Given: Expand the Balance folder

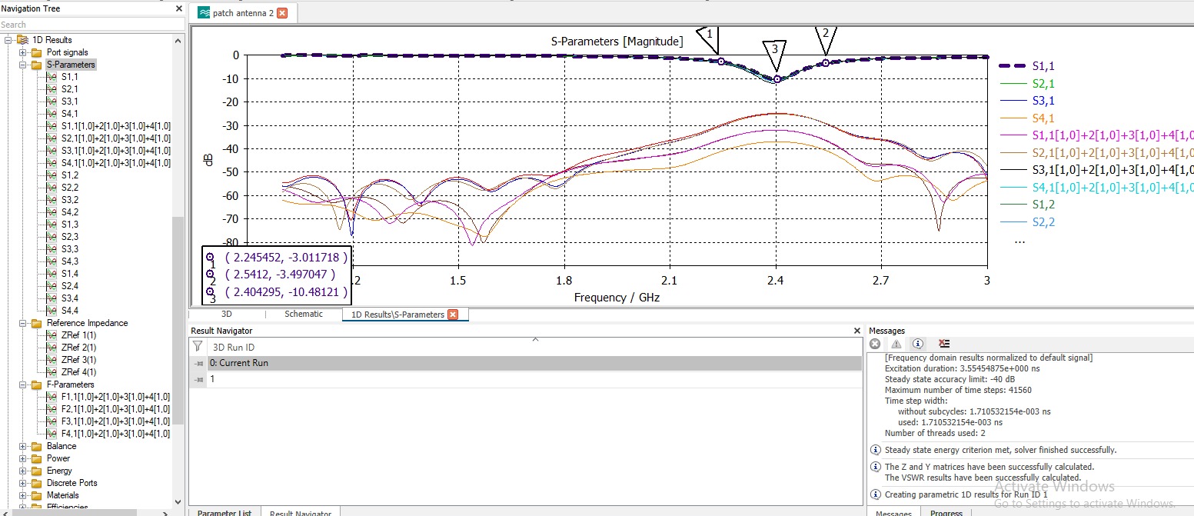Looking at the screenshot, I should (23, 446).
